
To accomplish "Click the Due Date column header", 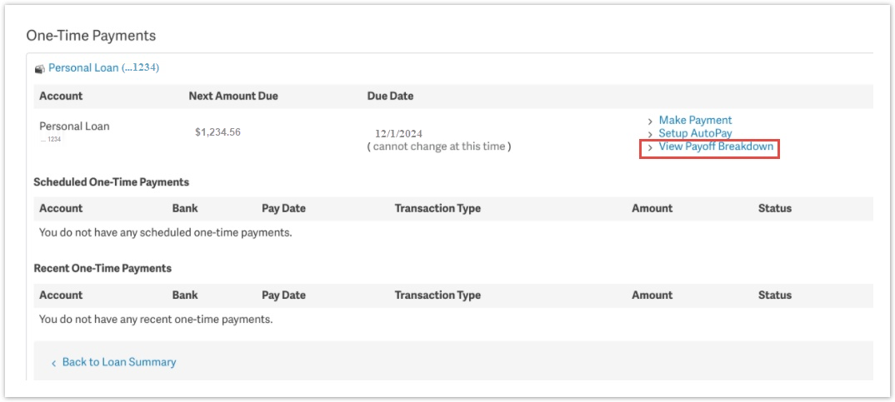I will point(390,96).
